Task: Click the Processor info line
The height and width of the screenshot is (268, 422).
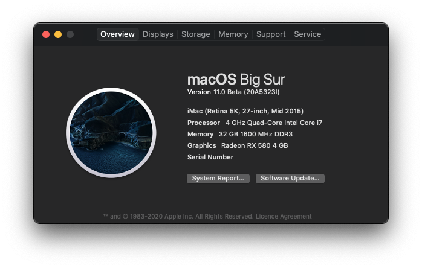Action: 255,123
